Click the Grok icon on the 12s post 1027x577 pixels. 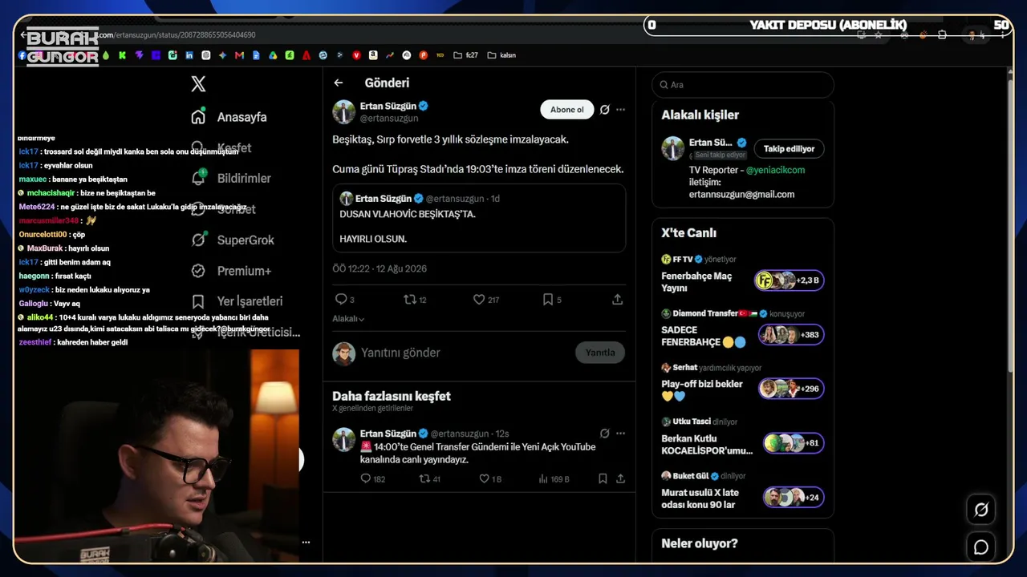(x=604, y=434)
